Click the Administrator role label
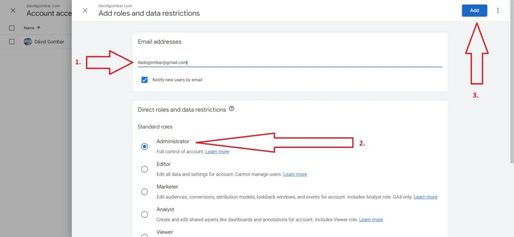514x237 pixels. [x=173, y=141]
